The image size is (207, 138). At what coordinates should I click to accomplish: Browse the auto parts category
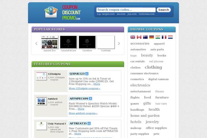click(x=157, y=49)
